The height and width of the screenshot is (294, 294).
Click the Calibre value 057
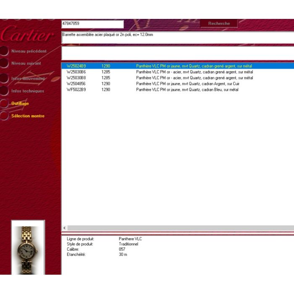click(x=122, y=249)
